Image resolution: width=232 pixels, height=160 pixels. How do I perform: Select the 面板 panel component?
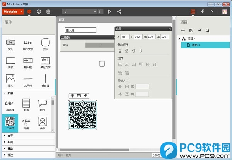coord(10,63)
